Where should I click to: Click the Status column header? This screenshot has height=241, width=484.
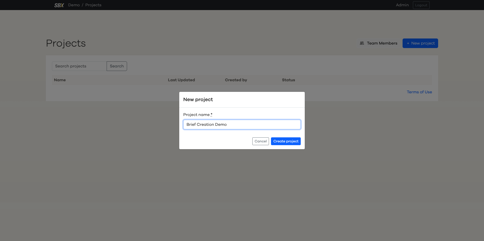pyautogui.click(x=288, y=80)
